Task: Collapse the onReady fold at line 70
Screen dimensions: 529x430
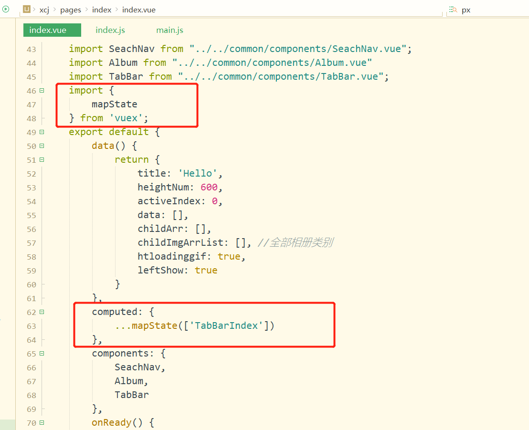Action: 42,422
